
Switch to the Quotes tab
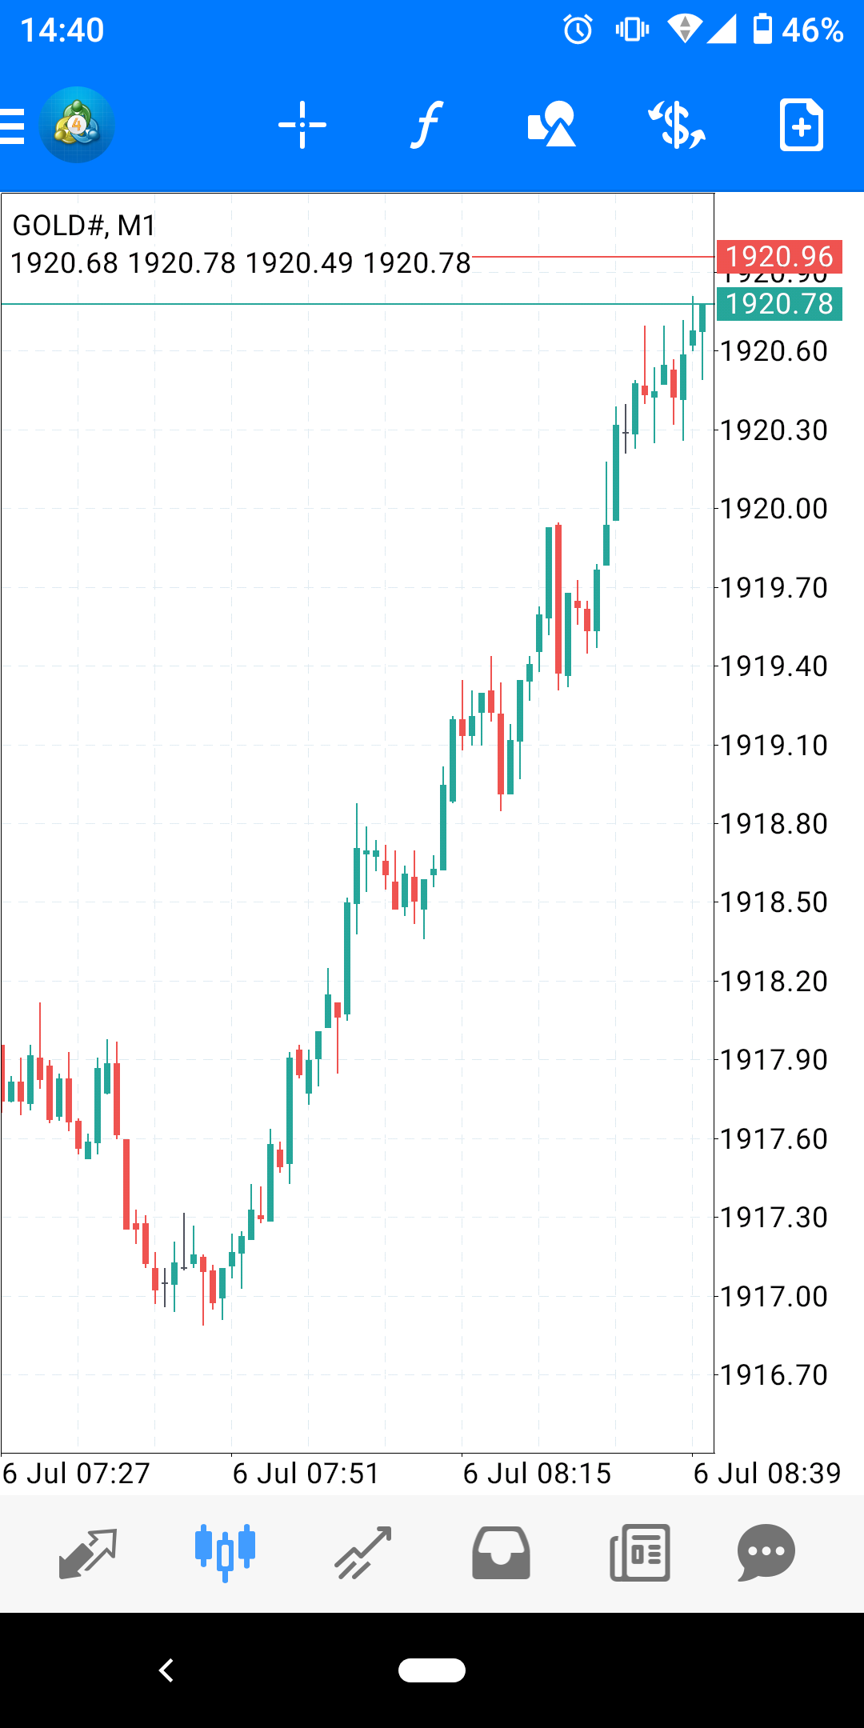88,1554
